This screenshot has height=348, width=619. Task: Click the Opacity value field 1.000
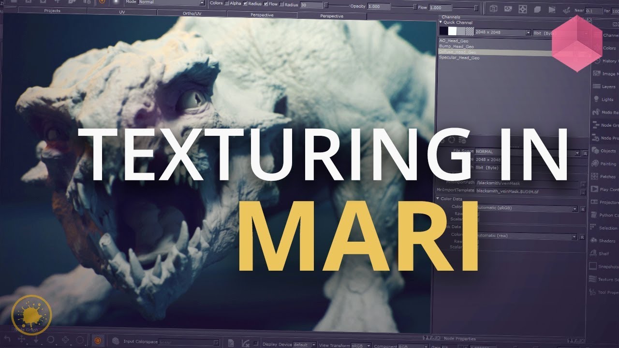click(x=379, y=7)
